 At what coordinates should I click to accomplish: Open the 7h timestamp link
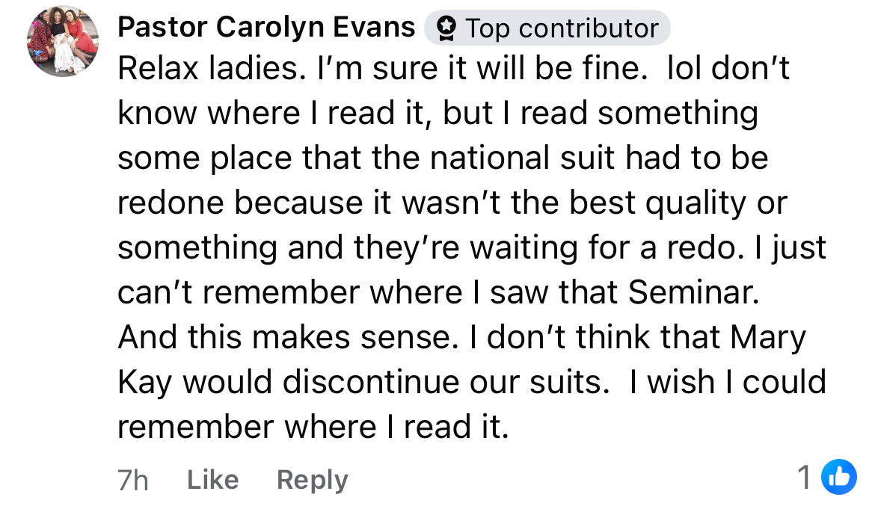(133, 480)
